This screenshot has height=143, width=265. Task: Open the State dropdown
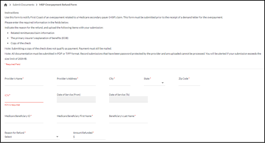[154, 83]
